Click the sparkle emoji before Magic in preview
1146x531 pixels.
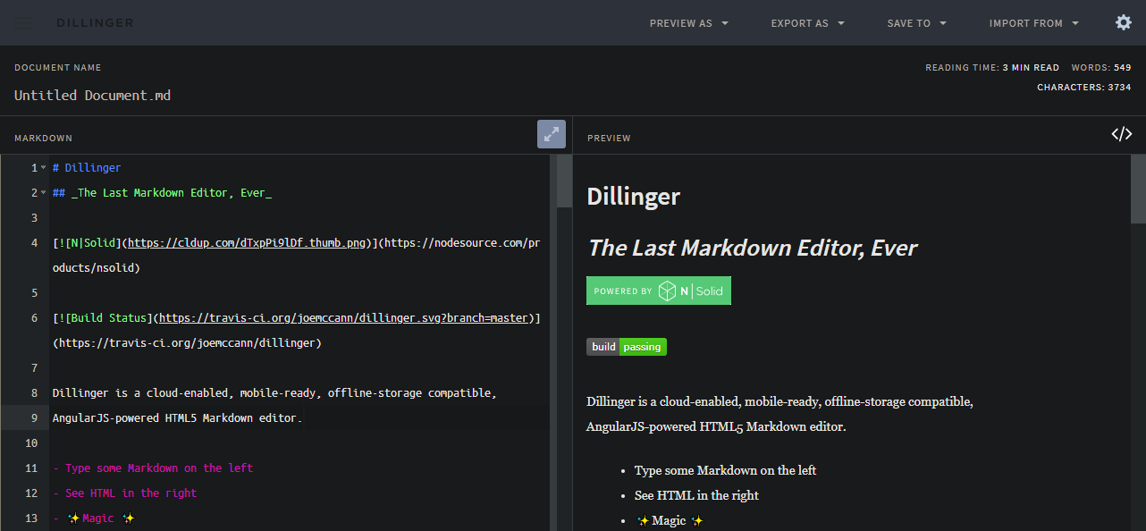[643, 520]
